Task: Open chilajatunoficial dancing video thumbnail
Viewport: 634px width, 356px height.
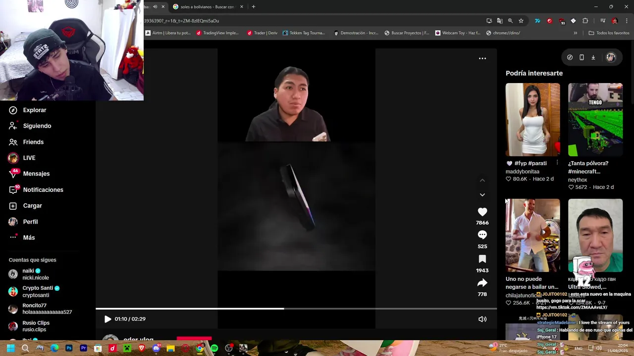Action: tap(532, 235)
